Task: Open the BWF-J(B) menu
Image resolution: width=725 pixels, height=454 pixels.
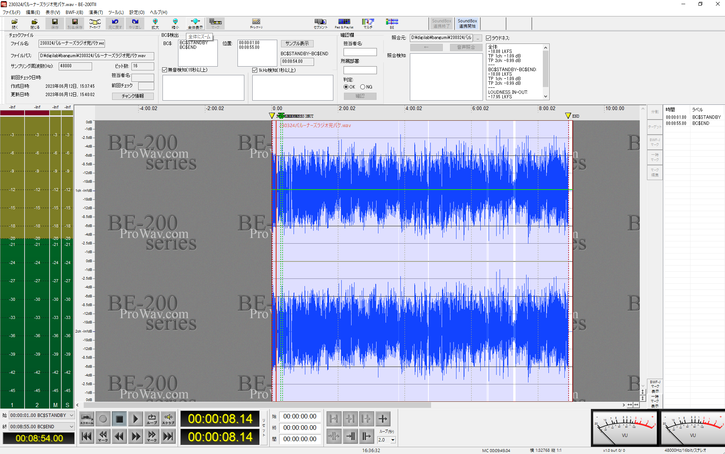Action: 74,12
